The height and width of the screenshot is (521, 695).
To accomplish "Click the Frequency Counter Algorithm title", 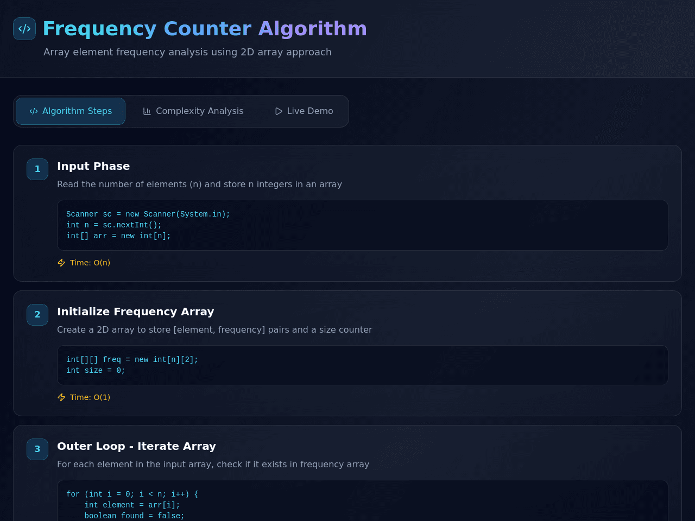I will tap(205, 29).
